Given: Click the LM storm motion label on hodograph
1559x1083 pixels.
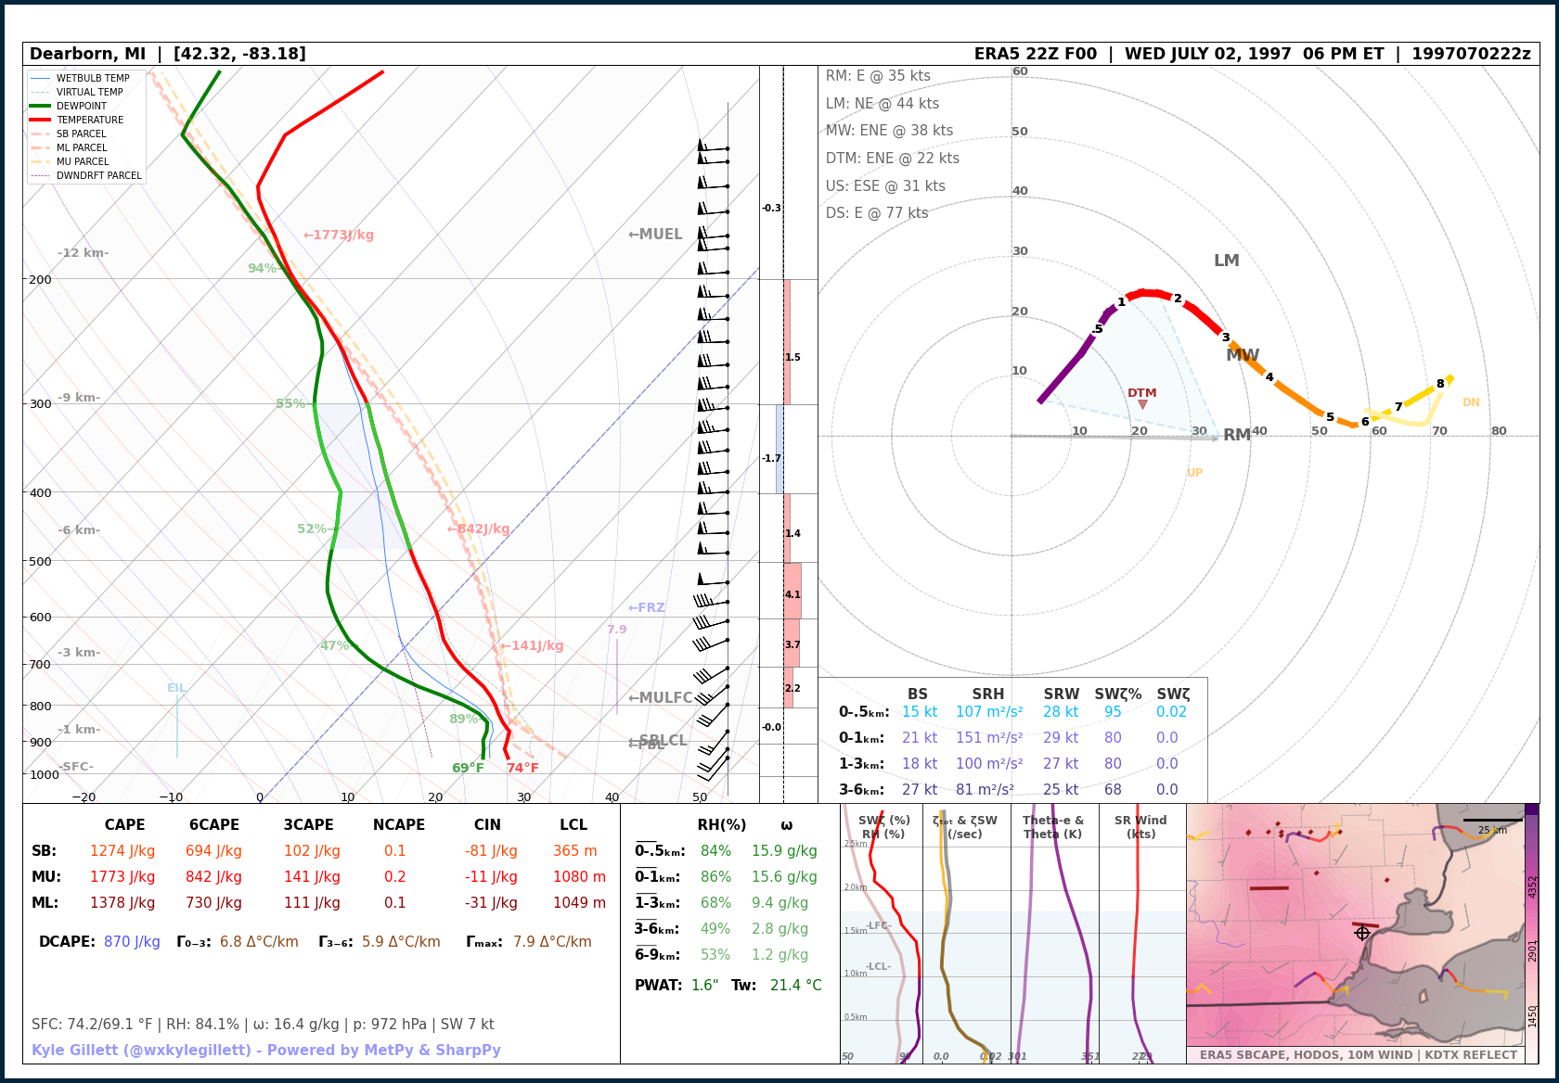Looking at the screenshot, I should click(1226, 261).
